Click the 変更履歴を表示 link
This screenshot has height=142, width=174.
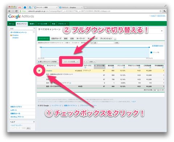[x=158, y=46]
